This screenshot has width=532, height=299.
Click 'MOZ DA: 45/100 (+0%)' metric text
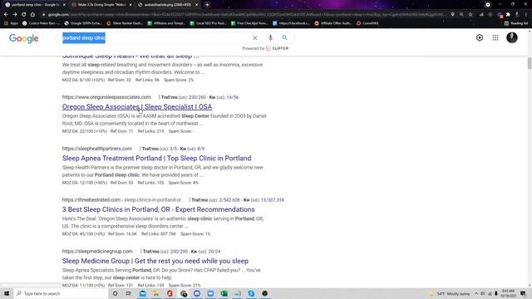click(83, 234)
